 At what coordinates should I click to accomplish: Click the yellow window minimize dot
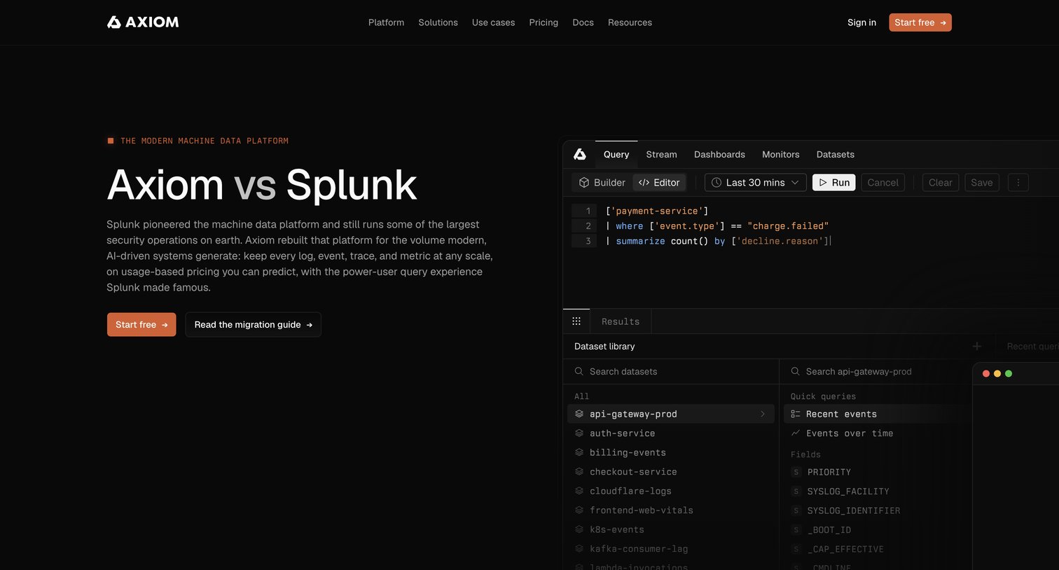pyautogui.click(x=997, y=373)
